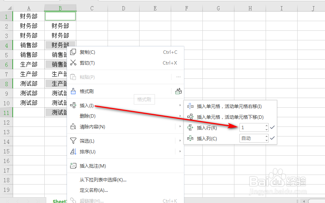
Task: Click cell B3 containing 财务部
Action: click(60, 35)
